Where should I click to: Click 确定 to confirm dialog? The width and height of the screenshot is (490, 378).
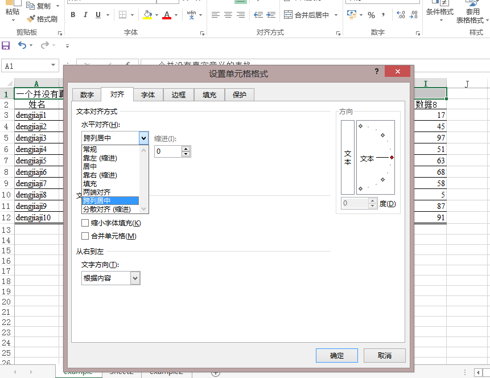pyautogui.click(x=336, y=355)
